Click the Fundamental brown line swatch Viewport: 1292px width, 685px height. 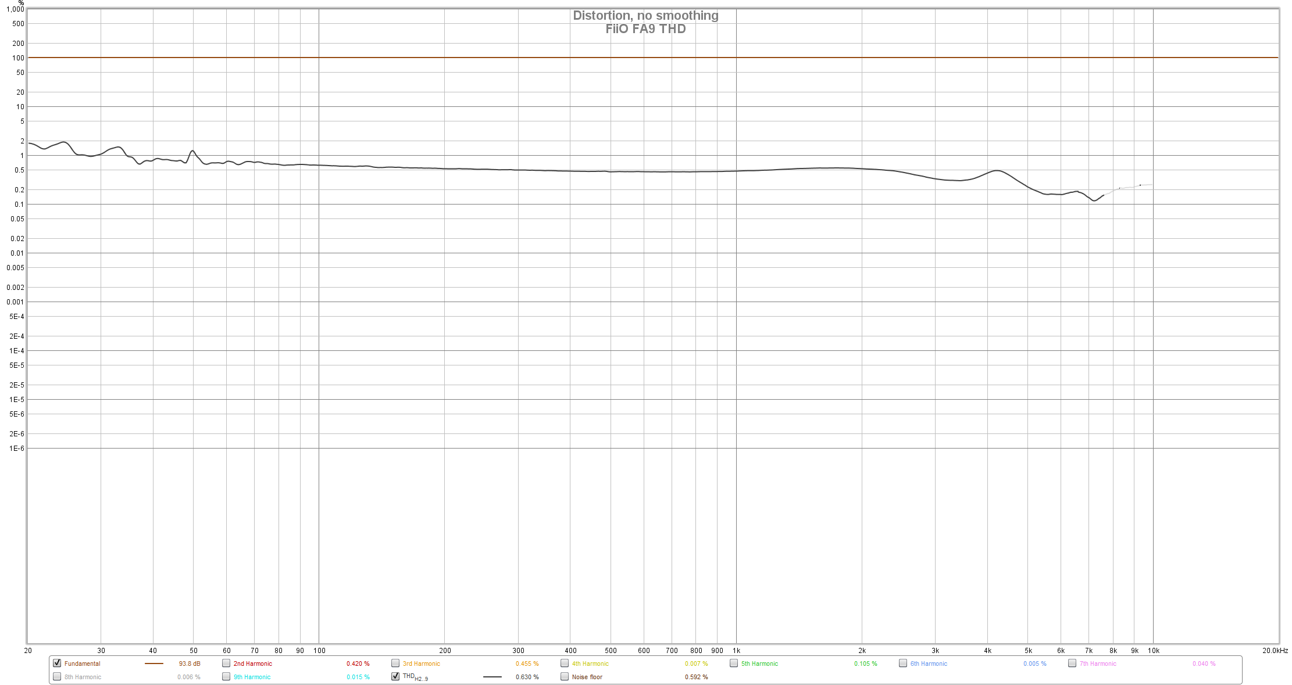(x=154, y=664)
